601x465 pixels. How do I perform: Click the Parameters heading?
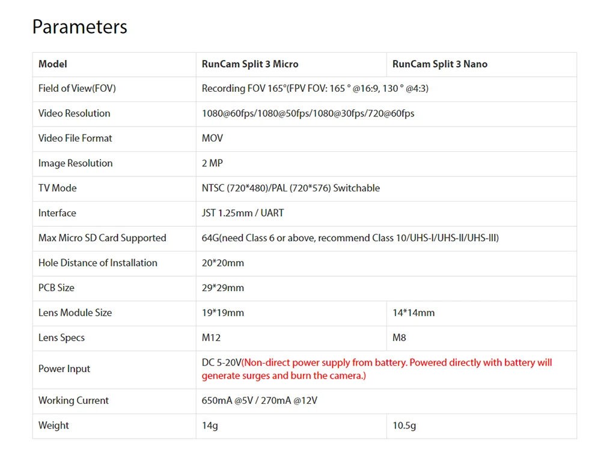(79, 27)
